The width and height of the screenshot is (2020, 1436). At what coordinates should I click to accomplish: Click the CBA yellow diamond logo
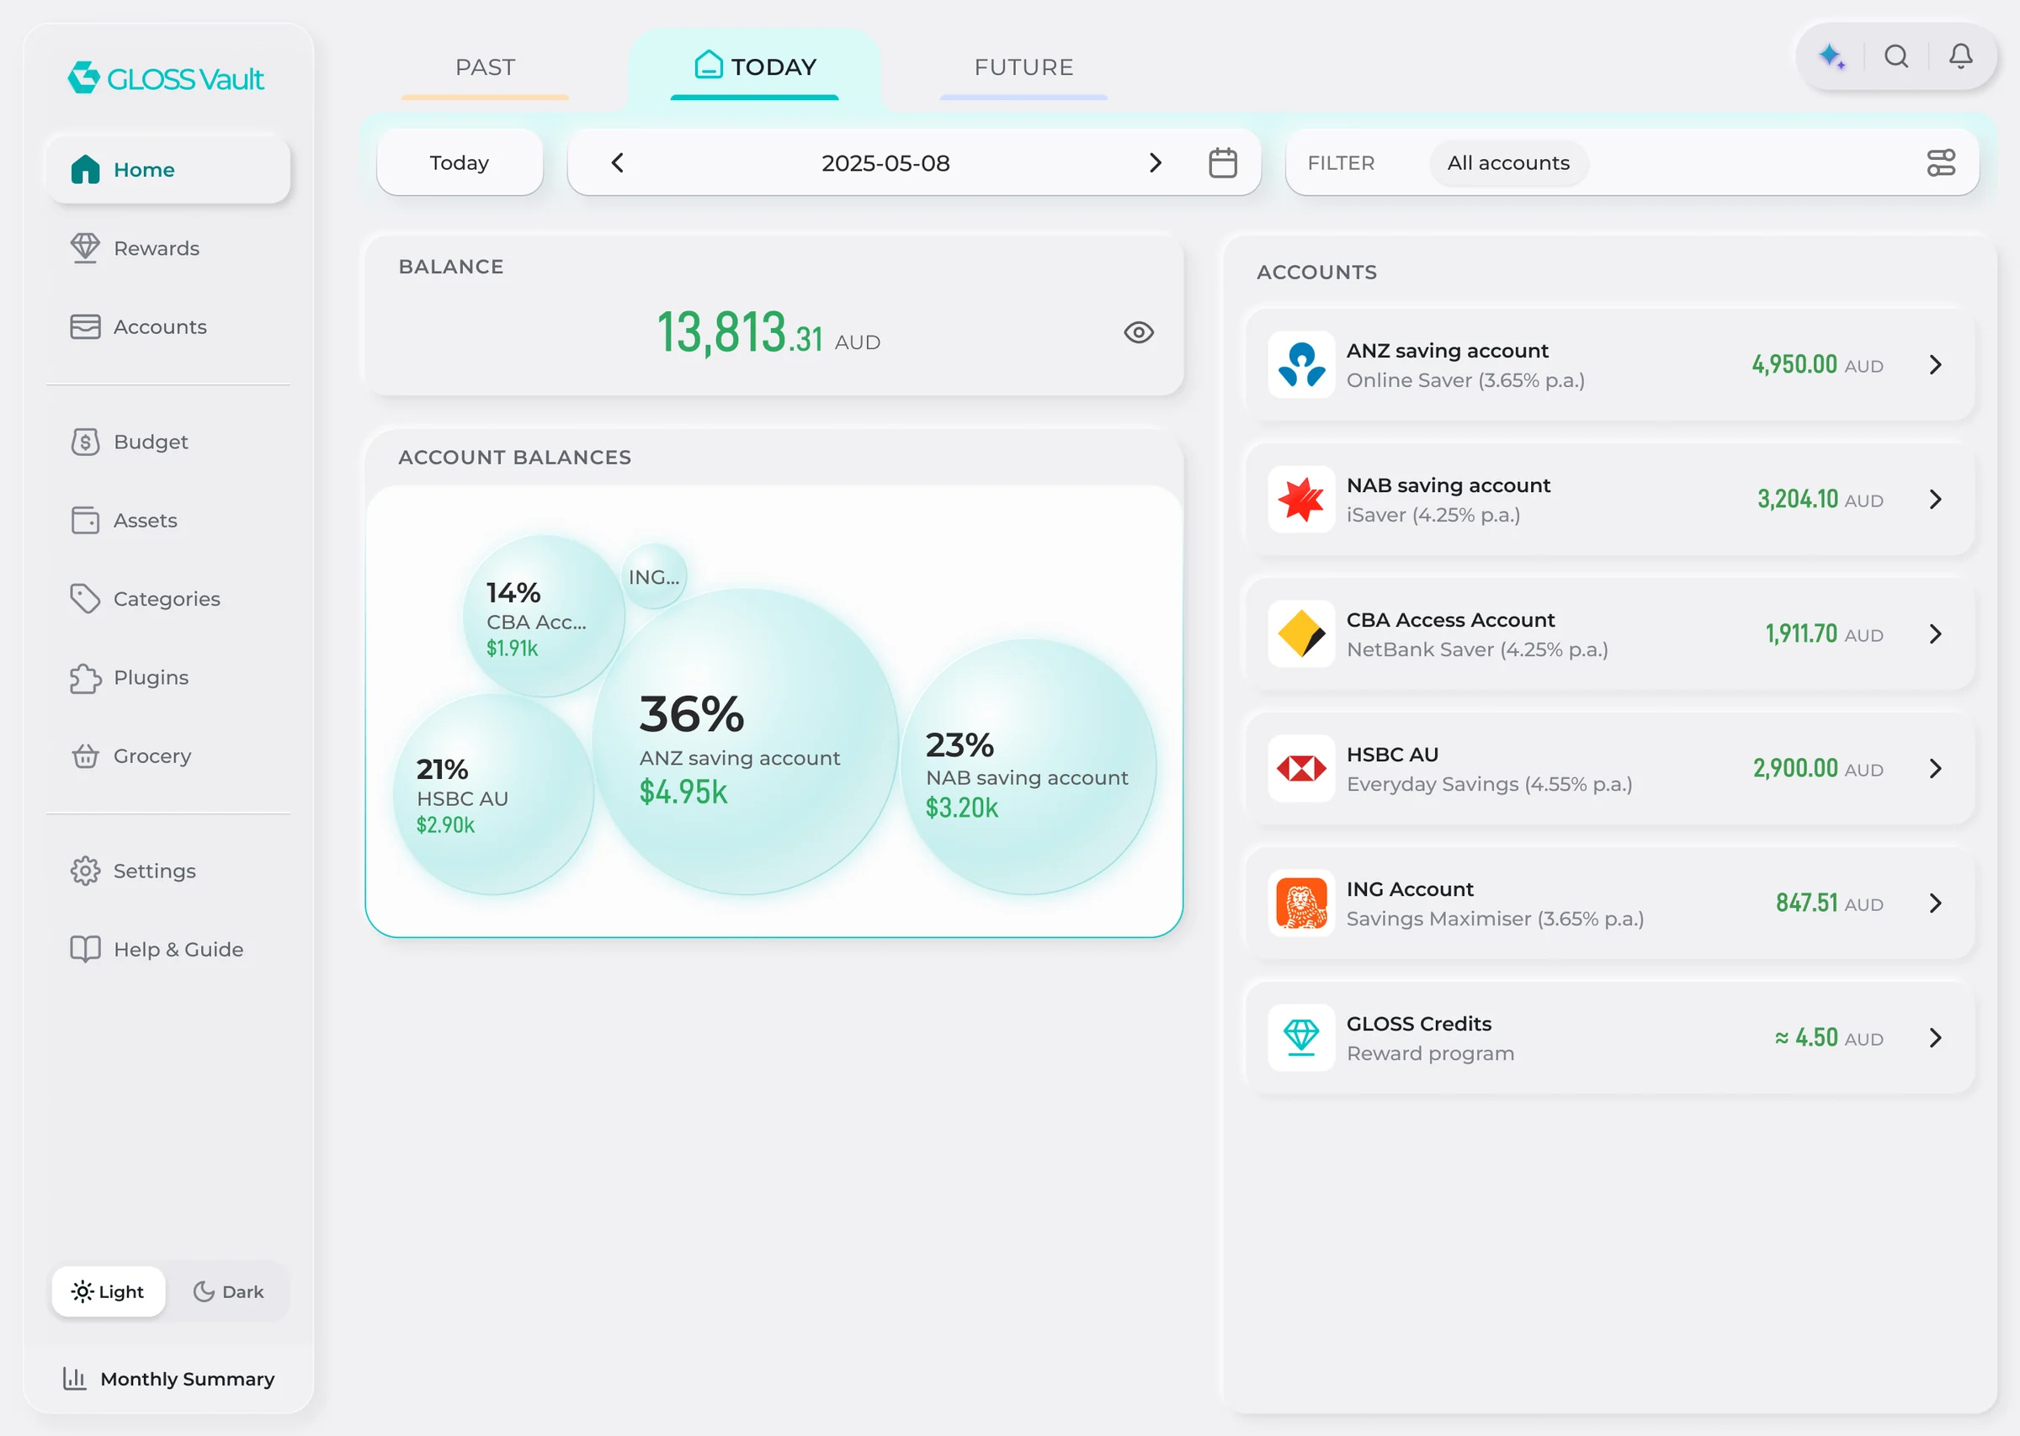(1301, 633)
